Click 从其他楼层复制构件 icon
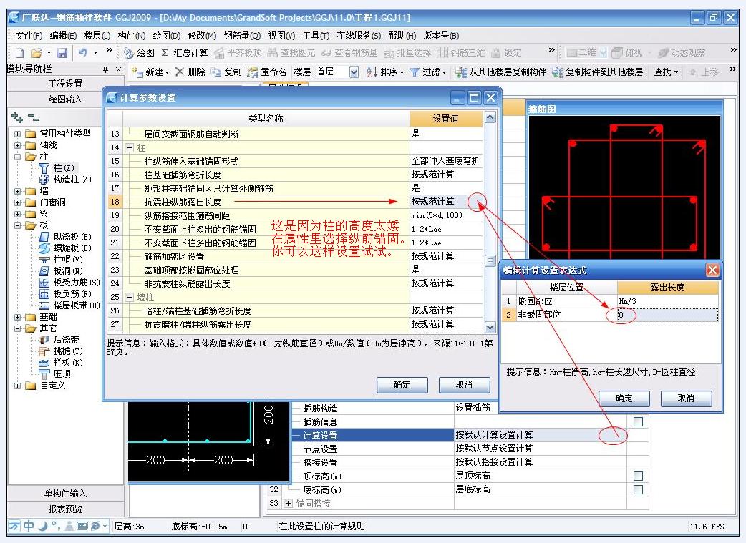This screenshot has width=746, height=543. tap(460, 72)
